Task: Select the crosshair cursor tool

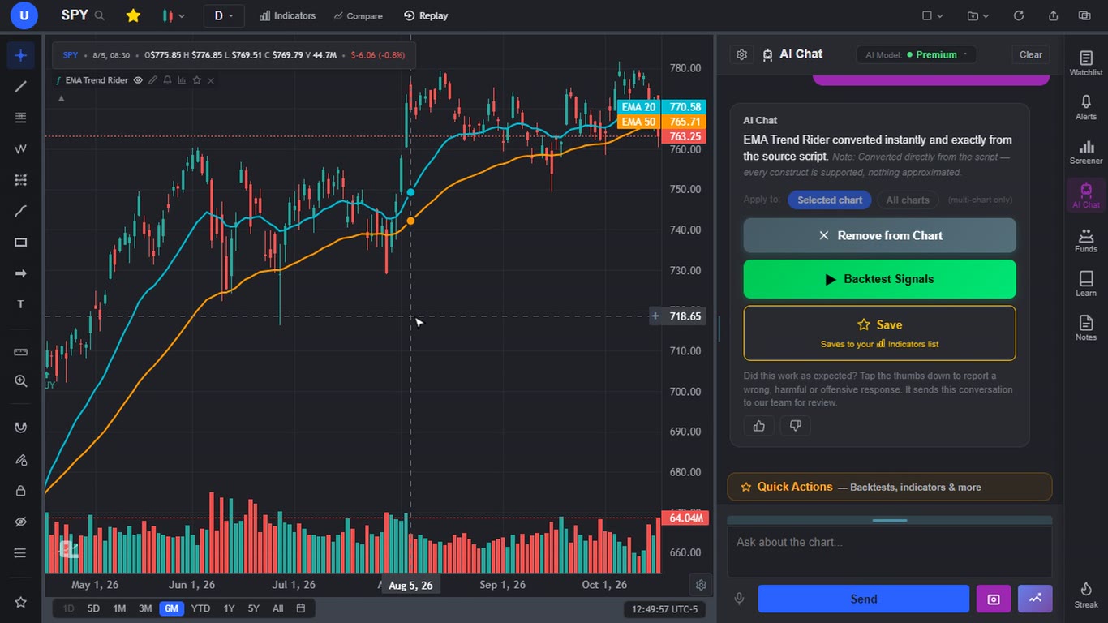Action: (x=21, y=56)
